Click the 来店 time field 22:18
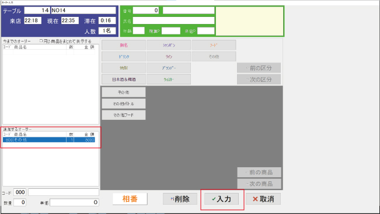Screen dimensions: 380x214 [x=33, y=20]
